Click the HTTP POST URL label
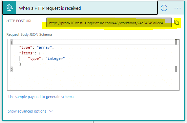The width and height of the screenshot is (187, 123). pos(19,21)
